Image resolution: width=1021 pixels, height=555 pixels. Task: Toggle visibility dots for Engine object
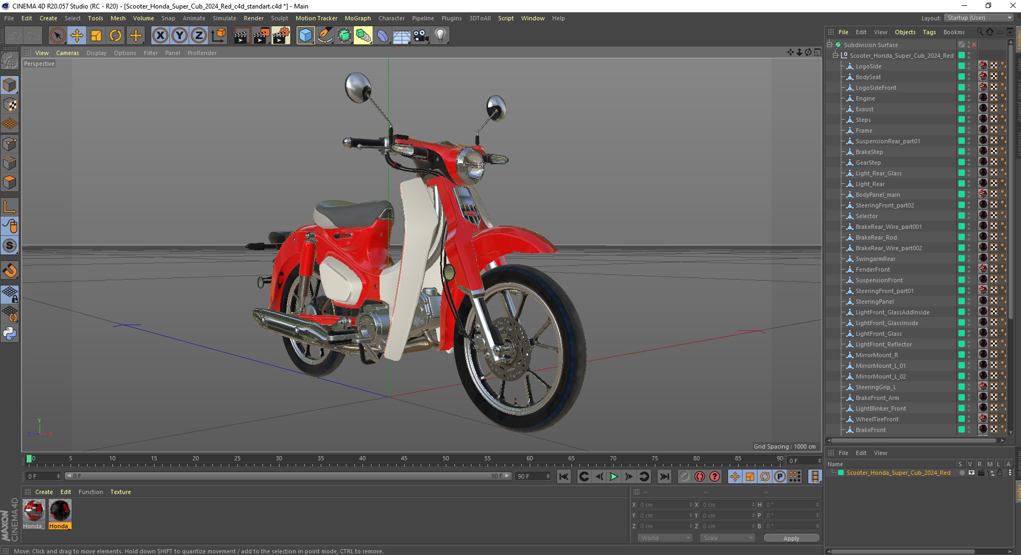[x=969, y=98]
